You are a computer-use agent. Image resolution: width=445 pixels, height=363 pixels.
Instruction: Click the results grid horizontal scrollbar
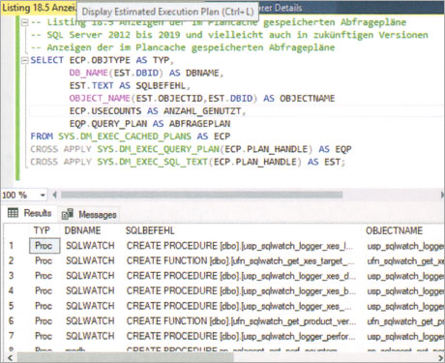125,357
